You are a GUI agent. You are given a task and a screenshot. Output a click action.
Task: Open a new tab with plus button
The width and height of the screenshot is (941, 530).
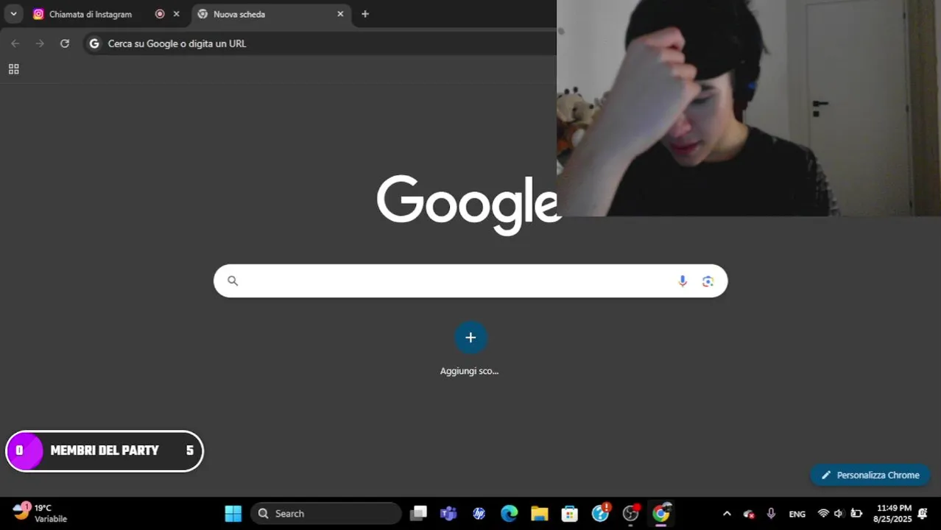click(x=365, y=14)
